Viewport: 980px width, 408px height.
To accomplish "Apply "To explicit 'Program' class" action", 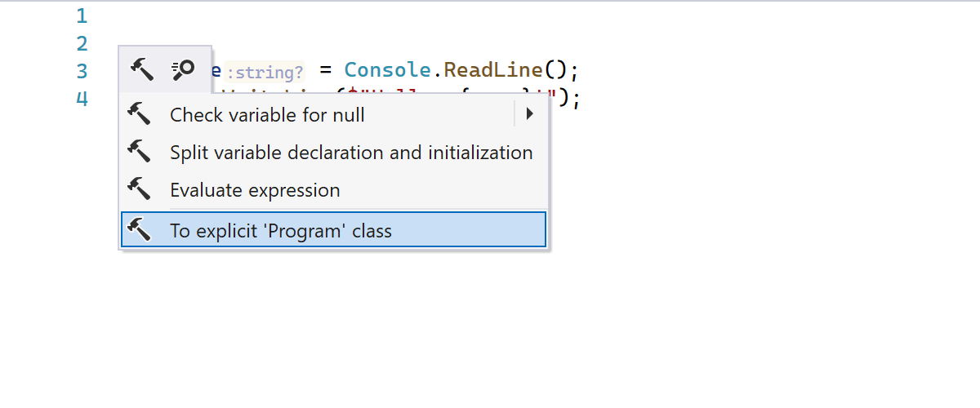I will (281, 231).
